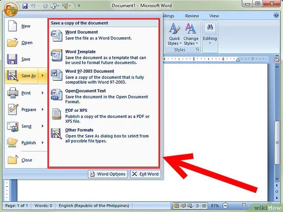Click the Word Options button

pyautogui.click(x=108, y=174)
